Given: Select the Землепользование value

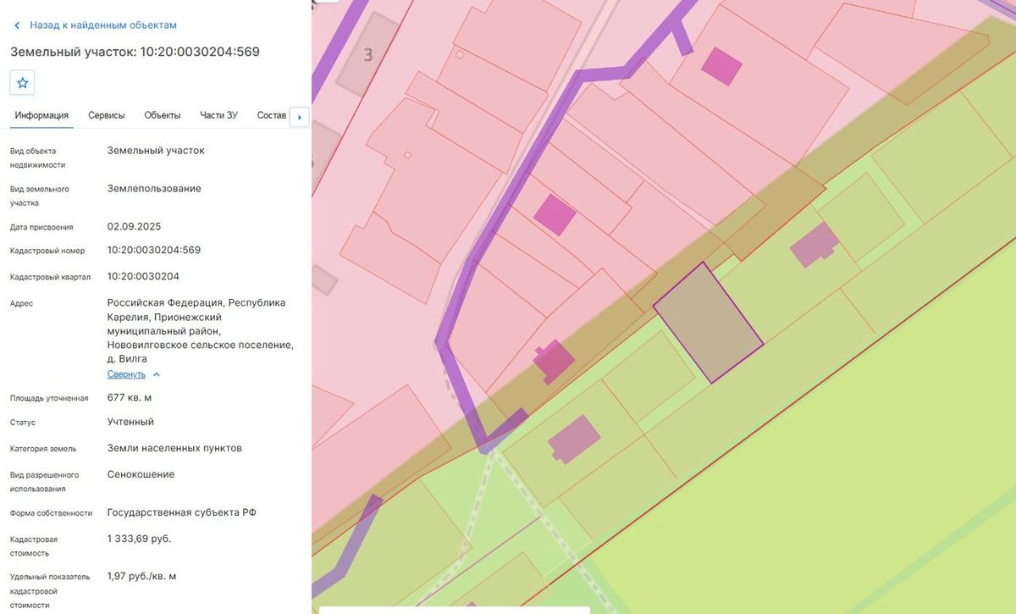Looking at the screenshot, I should (154, 188).
